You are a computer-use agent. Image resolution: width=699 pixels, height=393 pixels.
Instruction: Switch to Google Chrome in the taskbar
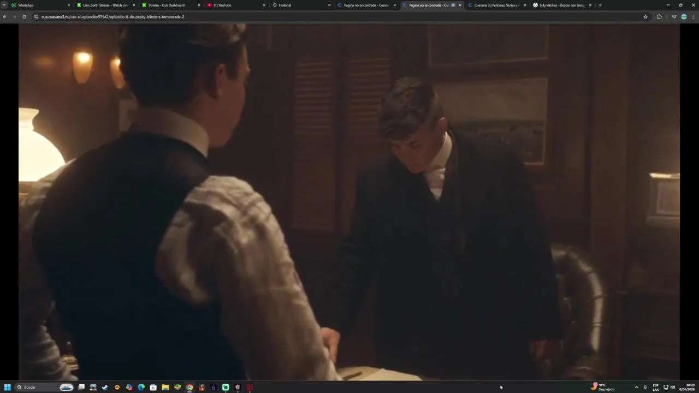189,387
